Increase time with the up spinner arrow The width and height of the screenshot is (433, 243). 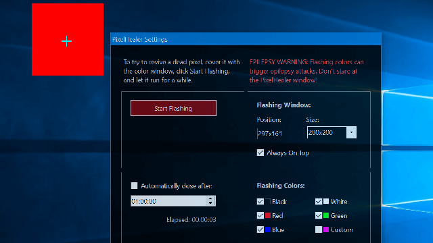[210, 198]
